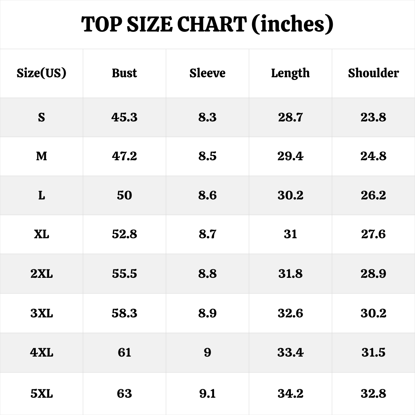Select the XL size row label
The image size is (415, 415).
click(41, 234)
